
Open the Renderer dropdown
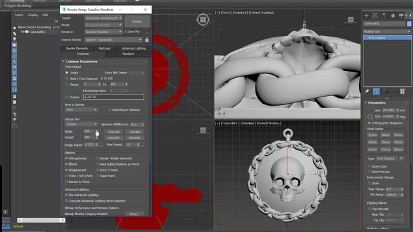[103, 32]
